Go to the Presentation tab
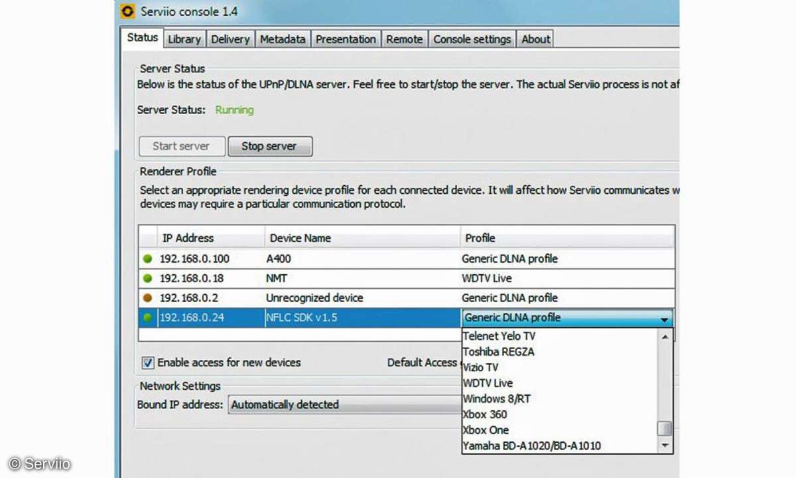The height and width of the screenshot is (478, 796). click(346, 39)
